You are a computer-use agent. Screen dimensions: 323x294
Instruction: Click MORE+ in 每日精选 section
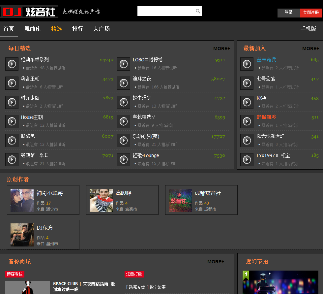tap(221, 49)
